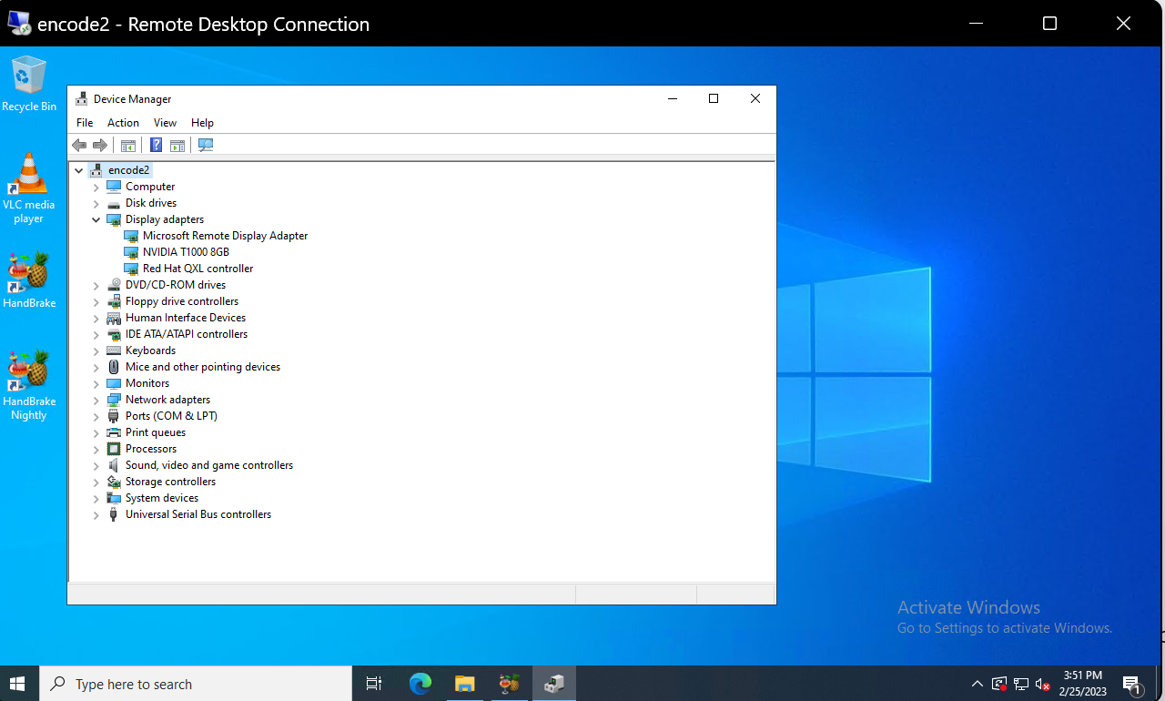Open the Action menu

tap(123, 123)
